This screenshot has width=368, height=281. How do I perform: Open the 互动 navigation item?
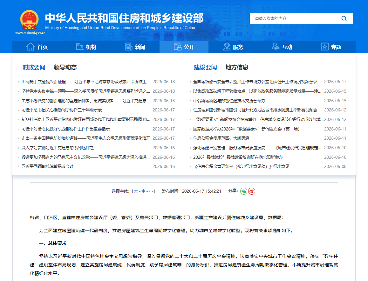(282, 47)
